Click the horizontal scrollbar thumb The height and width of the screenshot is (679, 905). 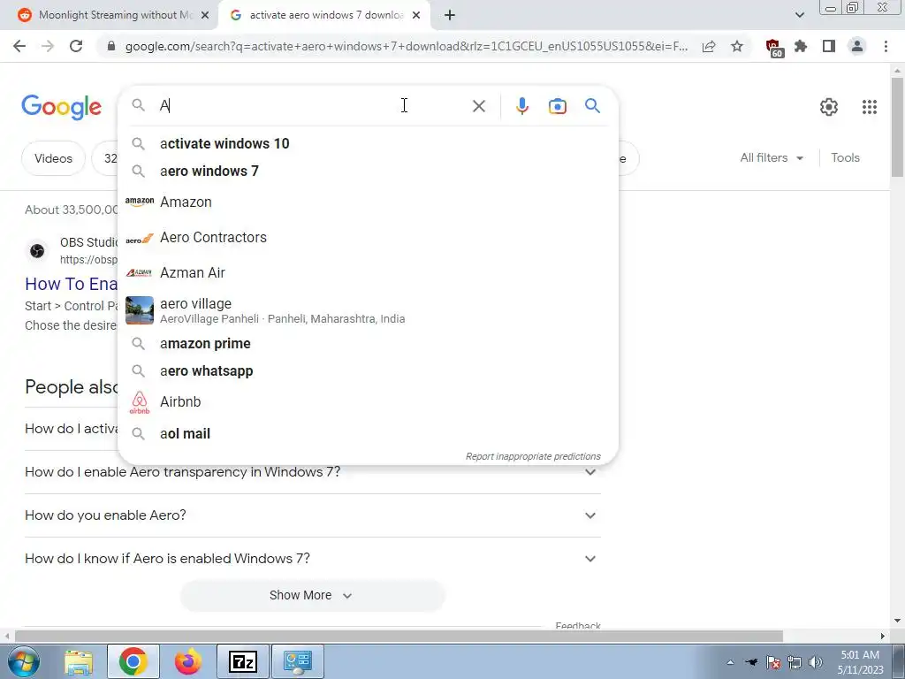pyautogui.click(x=399, y=636)
